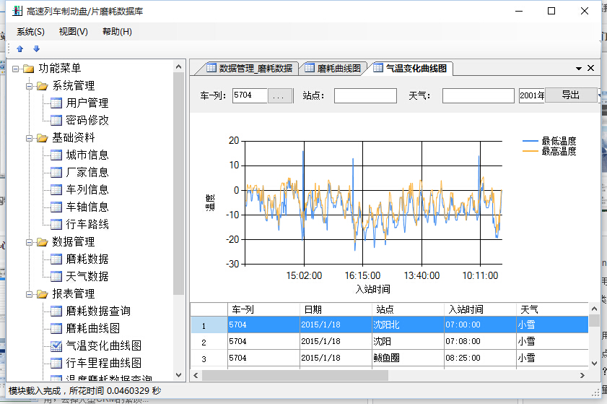Click the 导出 button
607x404 pixels.
(570, 95)
